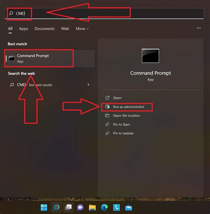210x214 pixels.
Task: Open File Explorer from the taskbar
Action: point(92,207)
